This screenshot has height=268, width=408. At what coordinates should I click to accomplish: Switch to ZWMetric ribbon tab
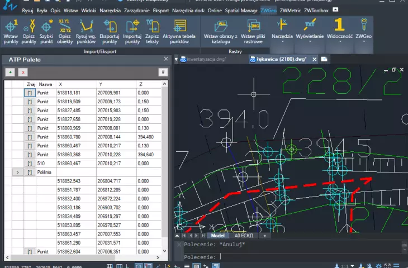pos(290,11)
